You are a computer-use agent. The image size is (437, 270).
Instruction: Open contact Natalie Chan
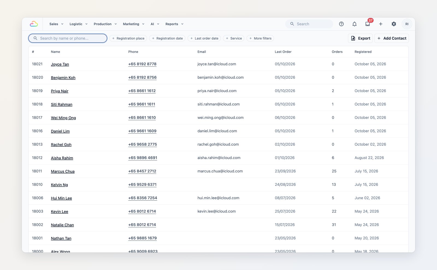pyautogui.click(x=62, y=225)
